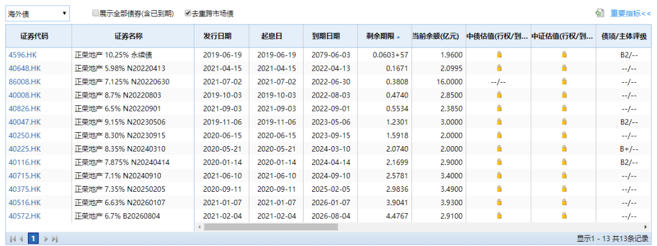Screen dimensions: 657x246
Task: Open the 海外债 bond type dropdown
Action: pyautogui.click(x=38, y=13)
